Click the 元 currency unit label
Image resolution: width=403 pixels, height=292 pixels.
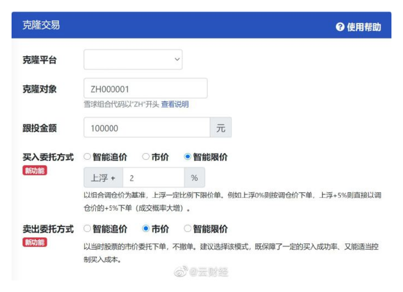pyautogui.click(x=220, y=128)
